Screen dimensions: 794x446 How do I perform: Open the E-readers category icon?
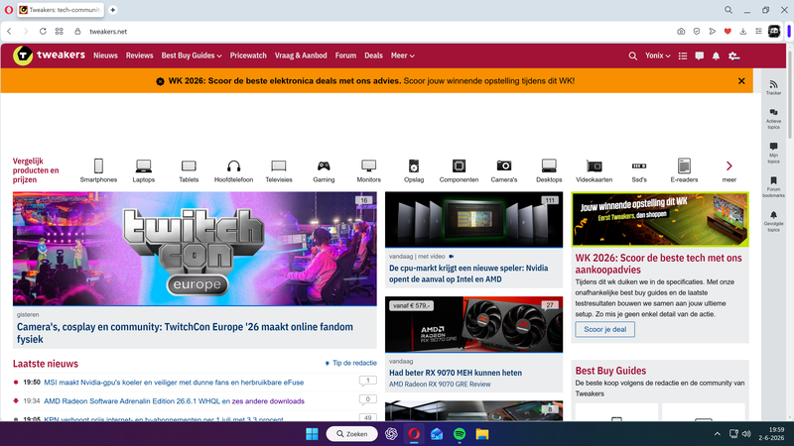(x=684, y=166)
